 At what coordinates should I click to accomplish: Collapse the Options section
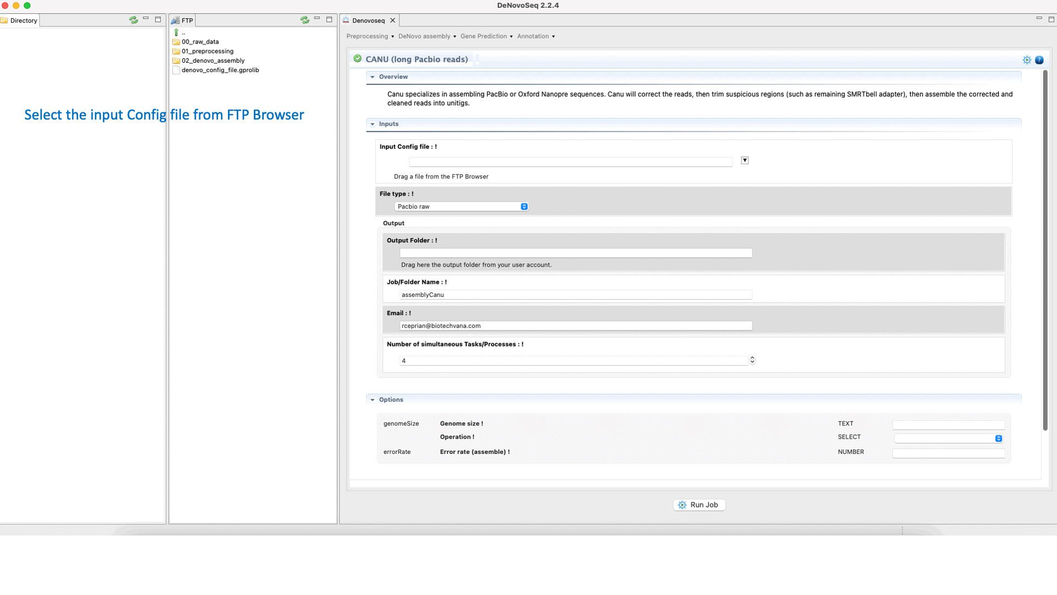pos(373,400)
